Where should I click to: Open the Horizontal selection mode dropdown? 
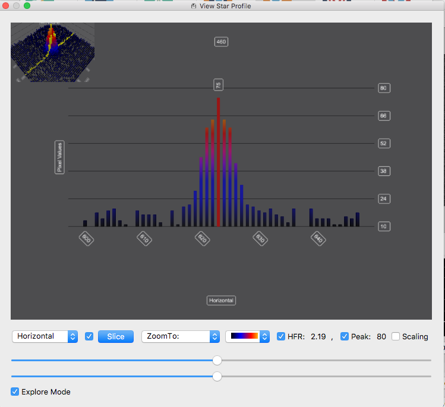(x=45, y=337)
